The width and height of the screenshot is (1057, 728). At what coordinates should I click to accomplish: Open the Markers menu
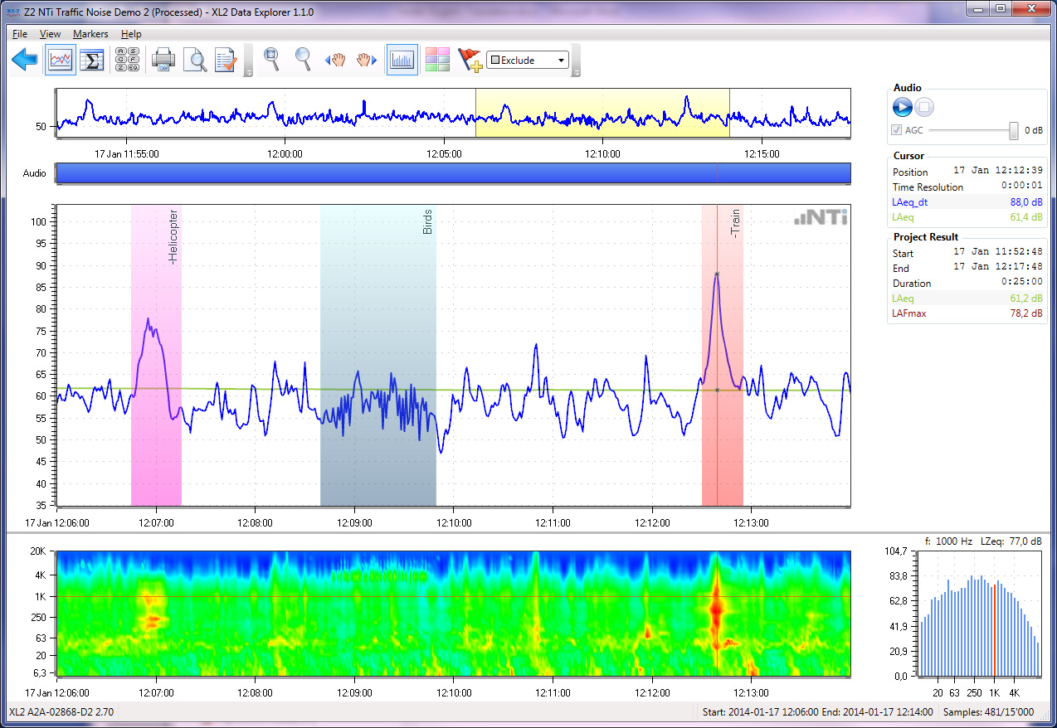pos(90,34)
